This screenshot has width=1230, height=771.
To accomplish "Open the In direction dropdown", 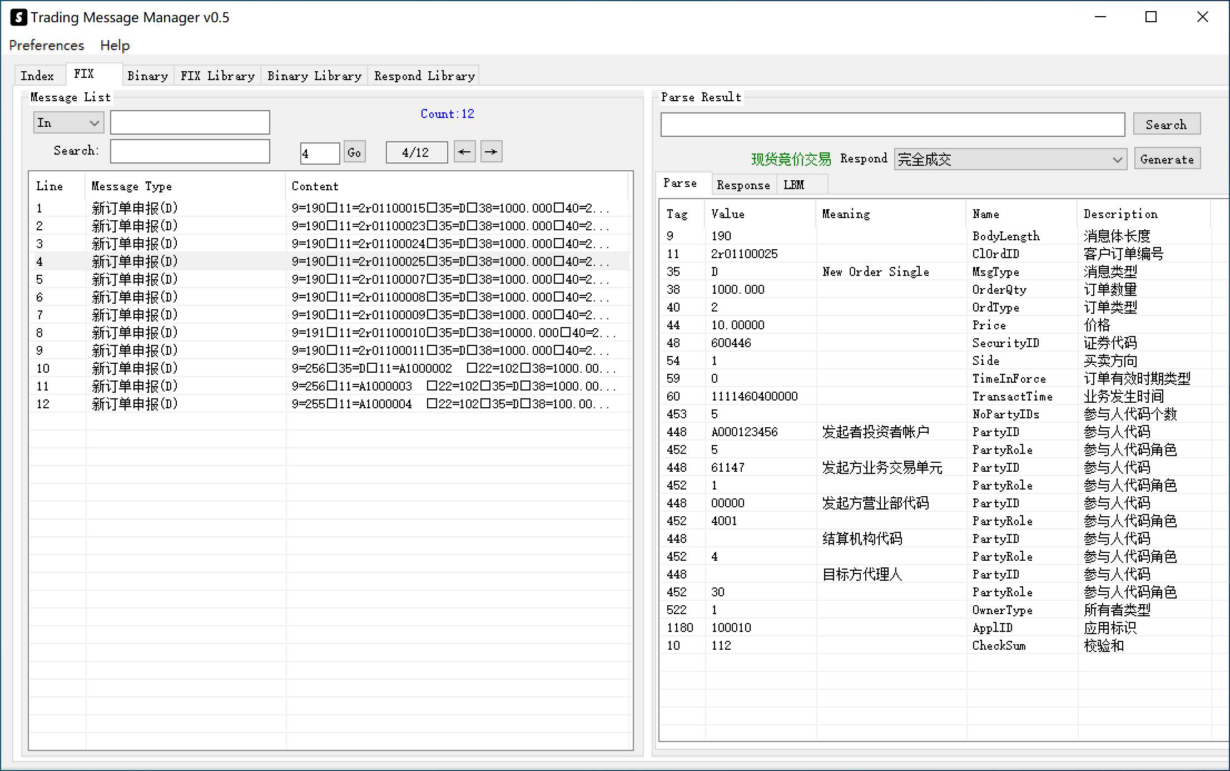I will pos(68,123).
